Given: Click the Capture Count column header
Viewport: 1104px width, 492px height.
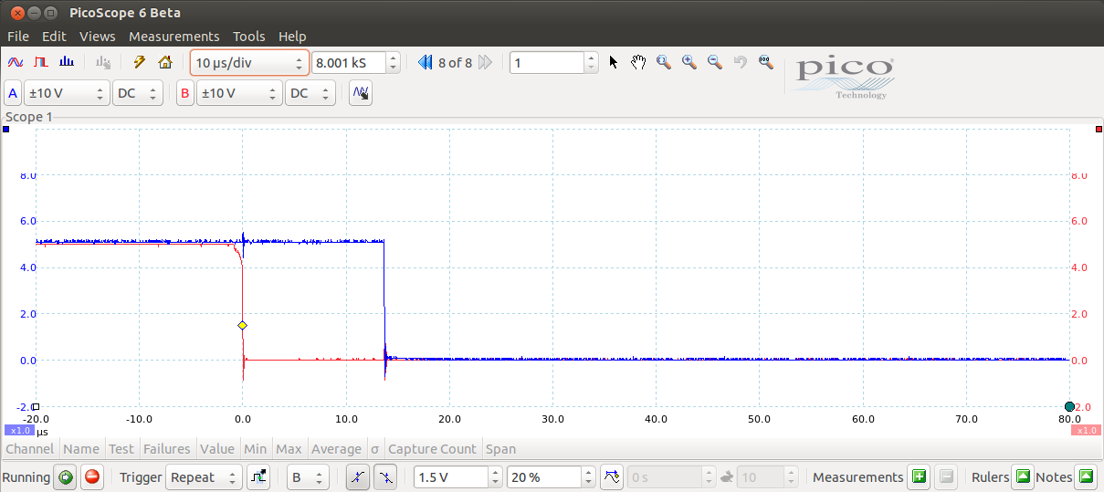Looking at the screenshot, I should click(x=432, y=449).
